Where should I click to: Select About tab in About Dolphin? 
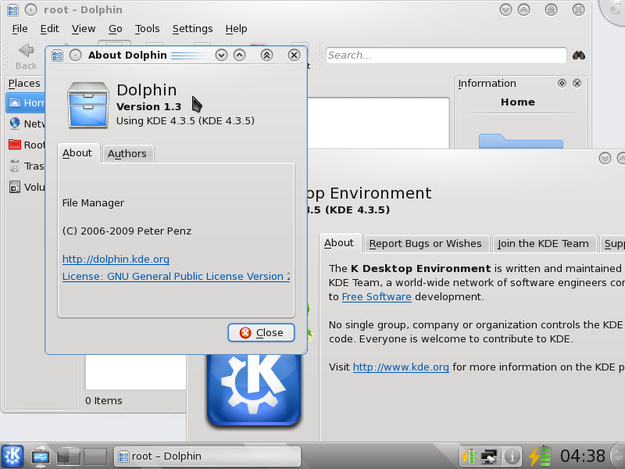(77, 153)
